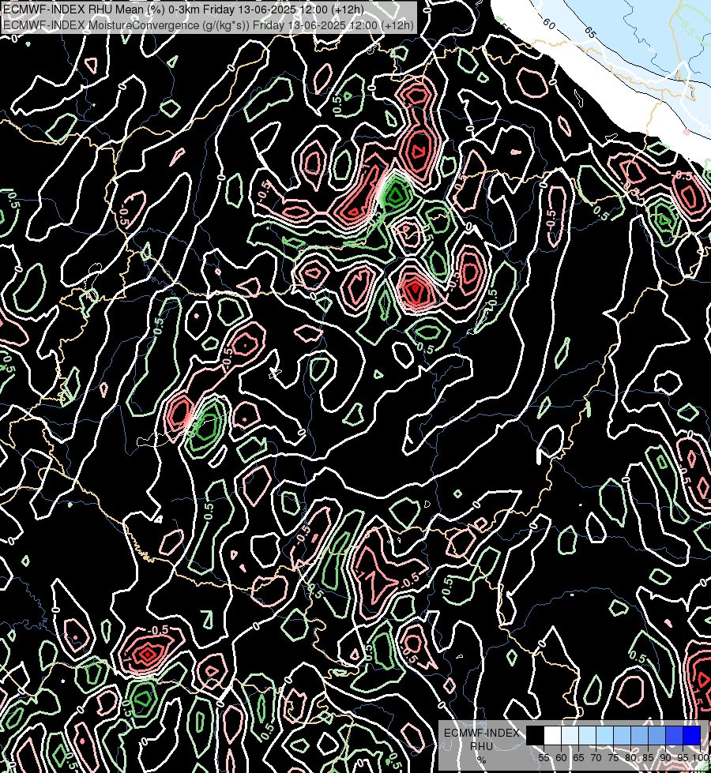This screenshot has height=773, width=711.
Task: Click the % unit label in the legend
Action: click(482, 760)
